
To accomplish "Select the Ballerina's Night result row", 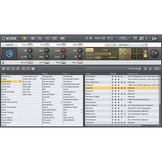I will tap(122, 97).
